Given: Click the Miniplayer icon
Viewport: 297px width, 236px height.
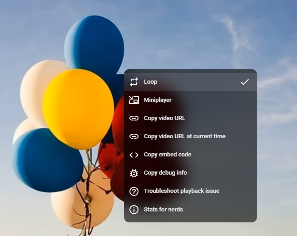Looking at the screenshot, I should point(134,100).
